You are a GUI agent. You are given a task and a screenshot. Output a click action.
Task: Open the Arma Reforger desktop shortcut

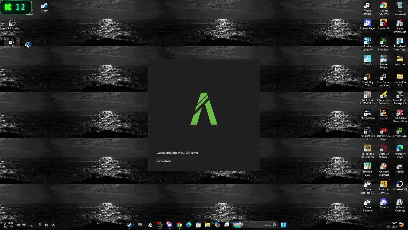(368, 205)
